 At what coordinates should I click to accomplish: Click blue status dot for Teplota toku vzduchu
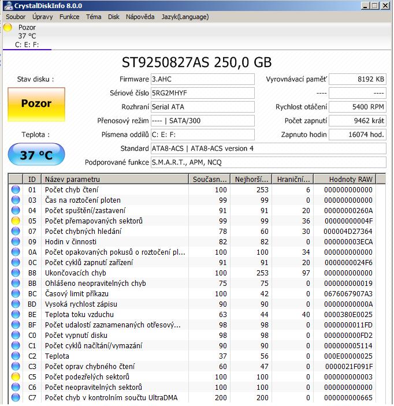pos(16,315)
